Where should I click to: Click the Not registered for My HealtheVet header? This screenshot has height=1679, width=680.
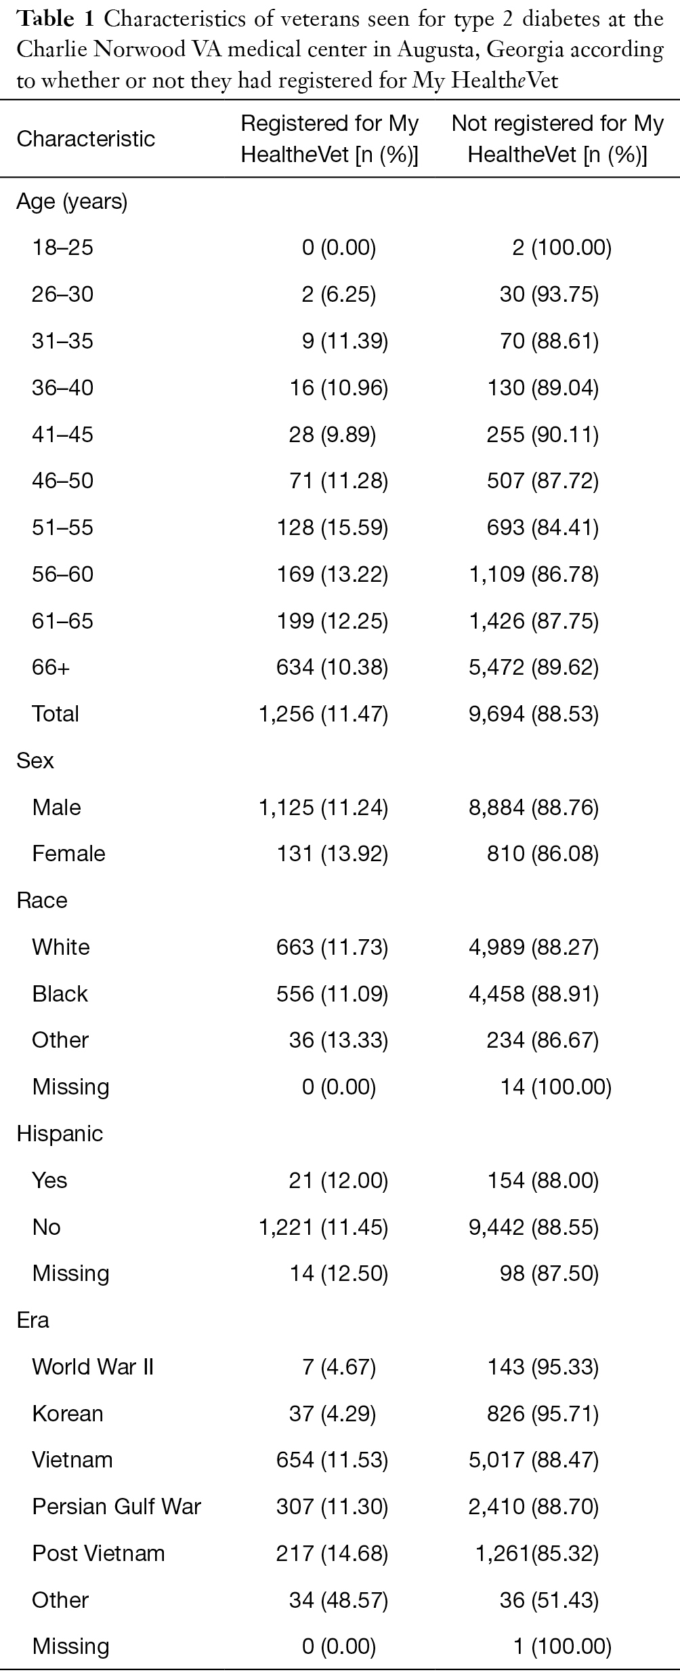(557, 139)
